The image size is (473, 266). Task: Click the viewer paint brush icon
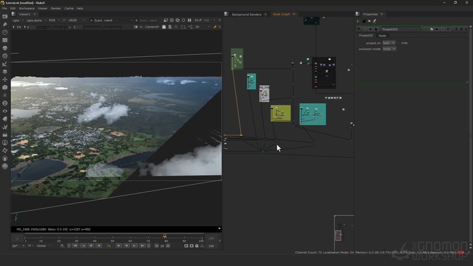[x=215, y=27]
